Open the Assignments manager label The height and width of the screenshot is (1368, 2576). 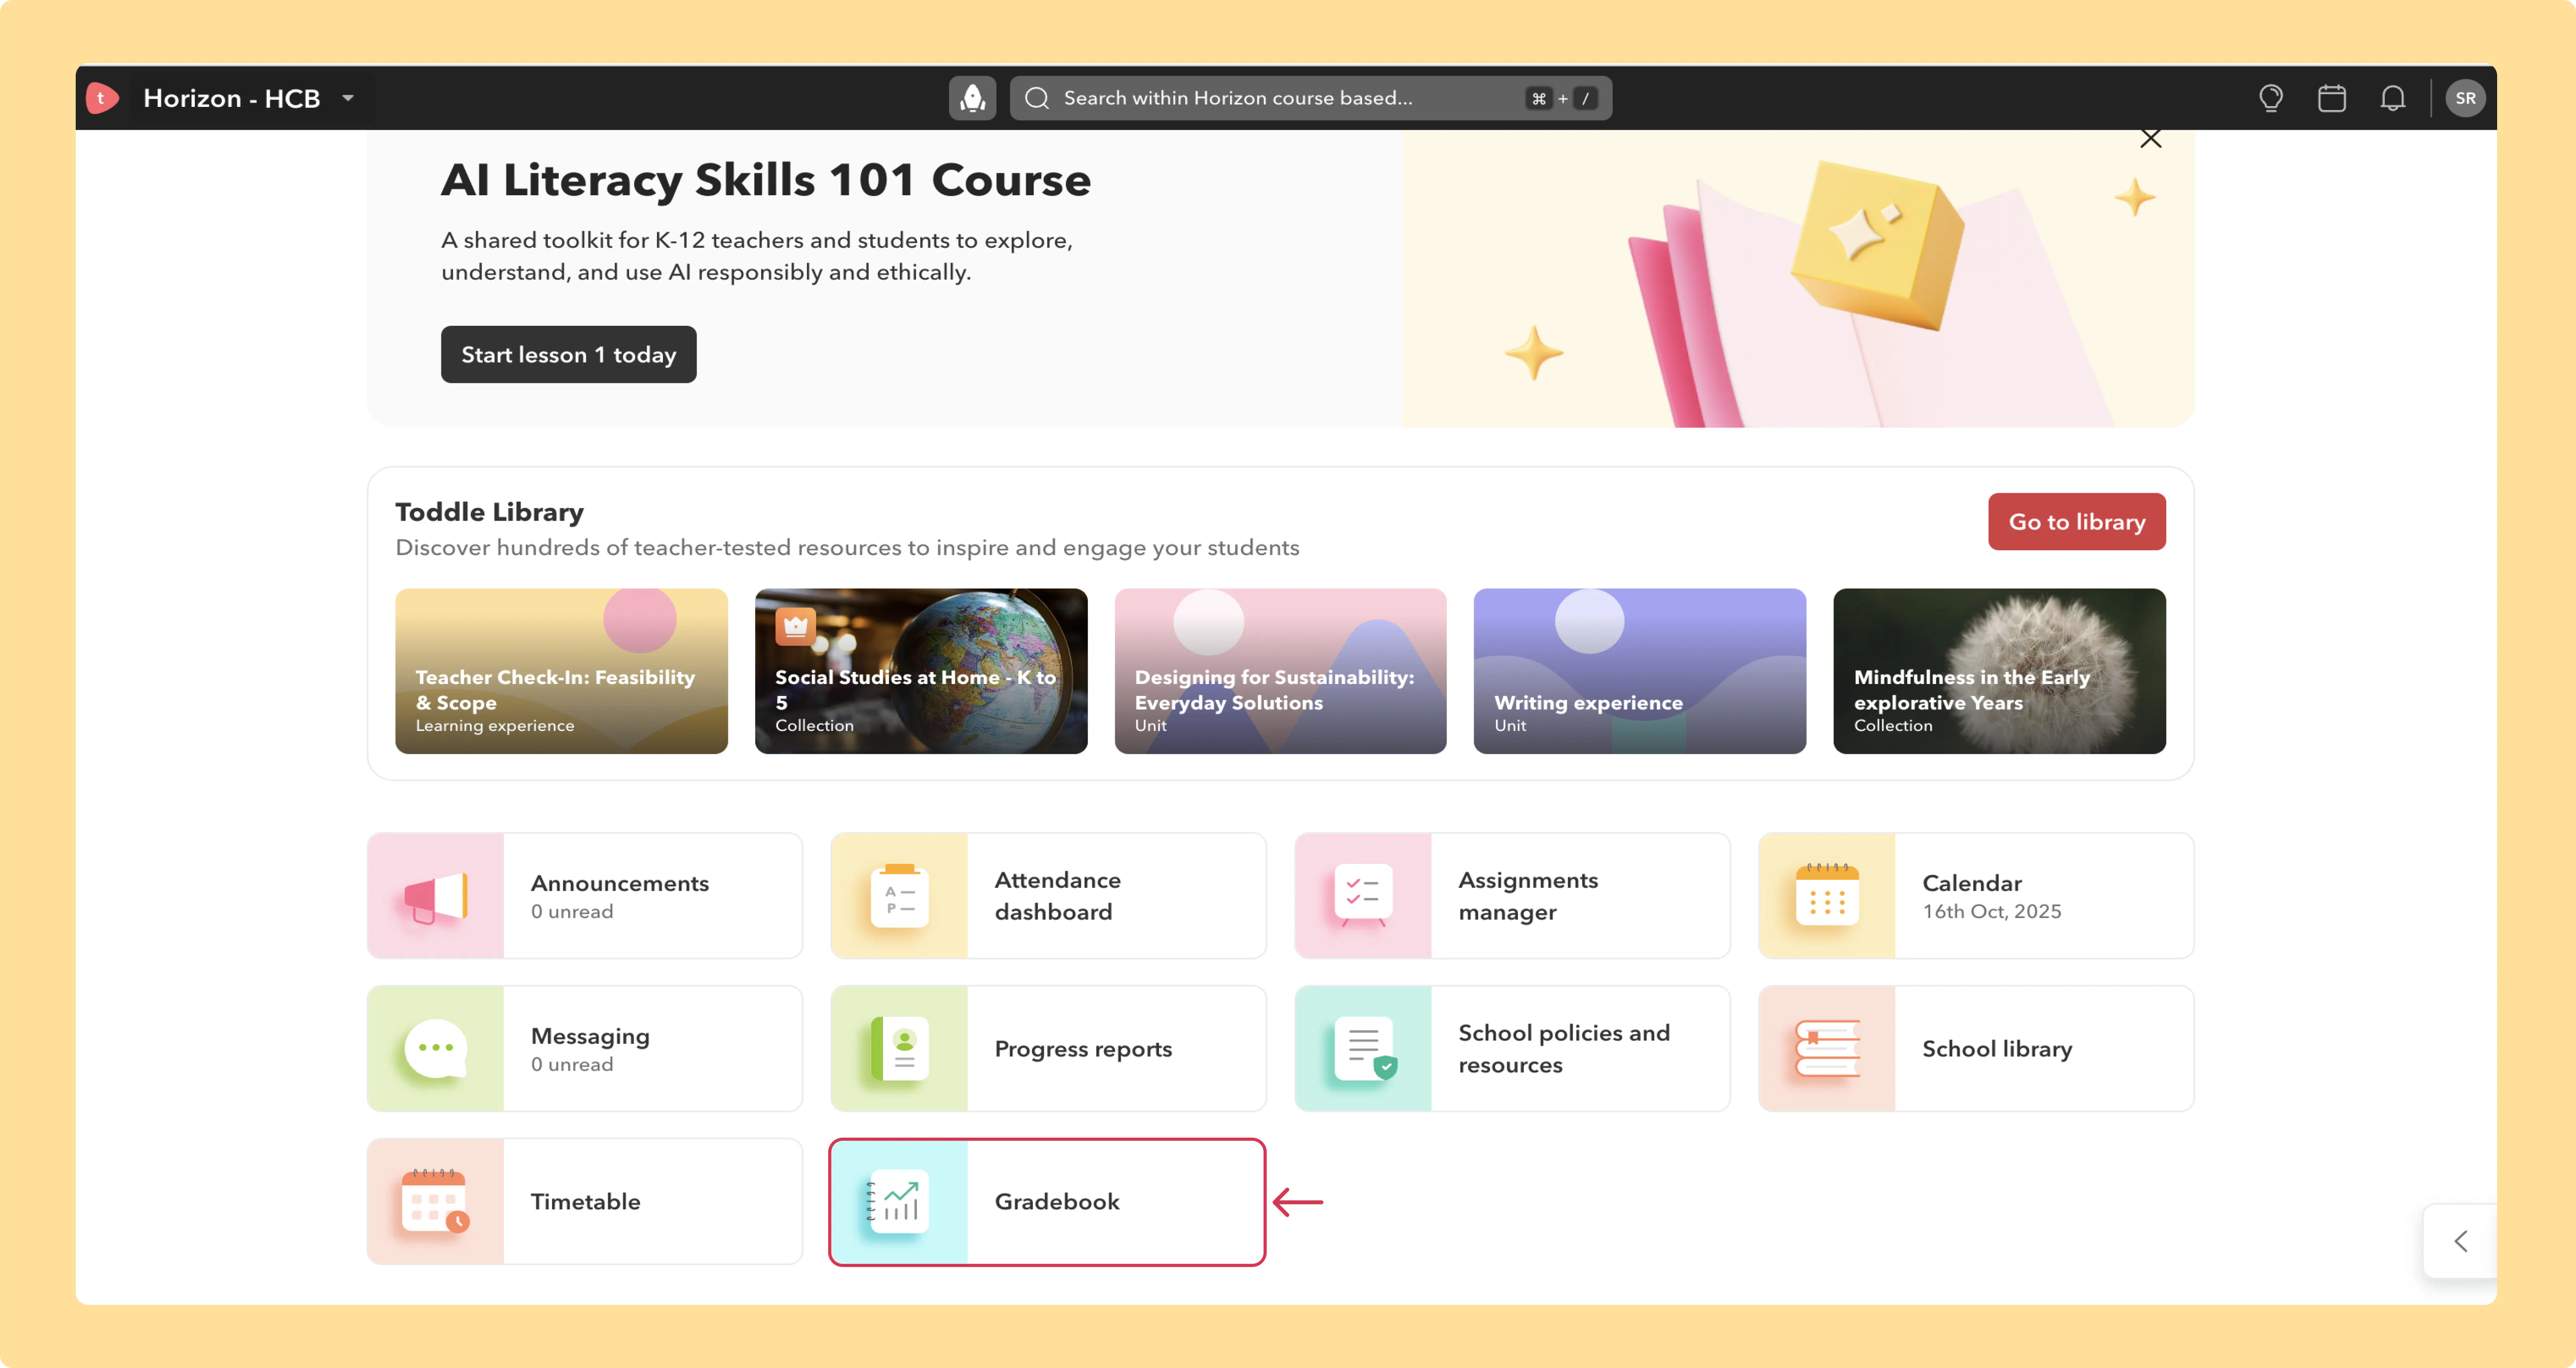[1528, 896]
